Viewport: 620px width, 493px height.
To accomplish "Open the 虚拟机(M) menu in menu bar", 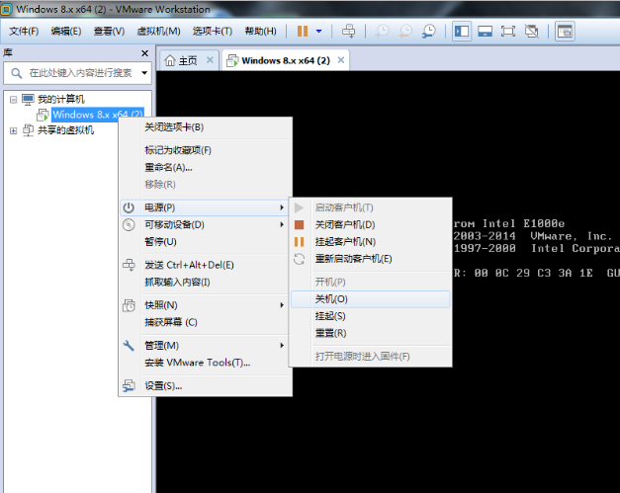I will point(158,32).
